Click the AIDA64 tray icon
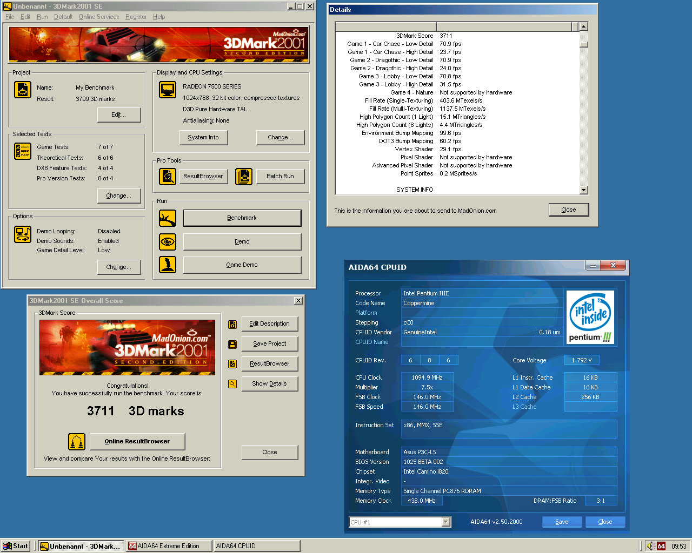The image size is (692, 553). point(661,546)
